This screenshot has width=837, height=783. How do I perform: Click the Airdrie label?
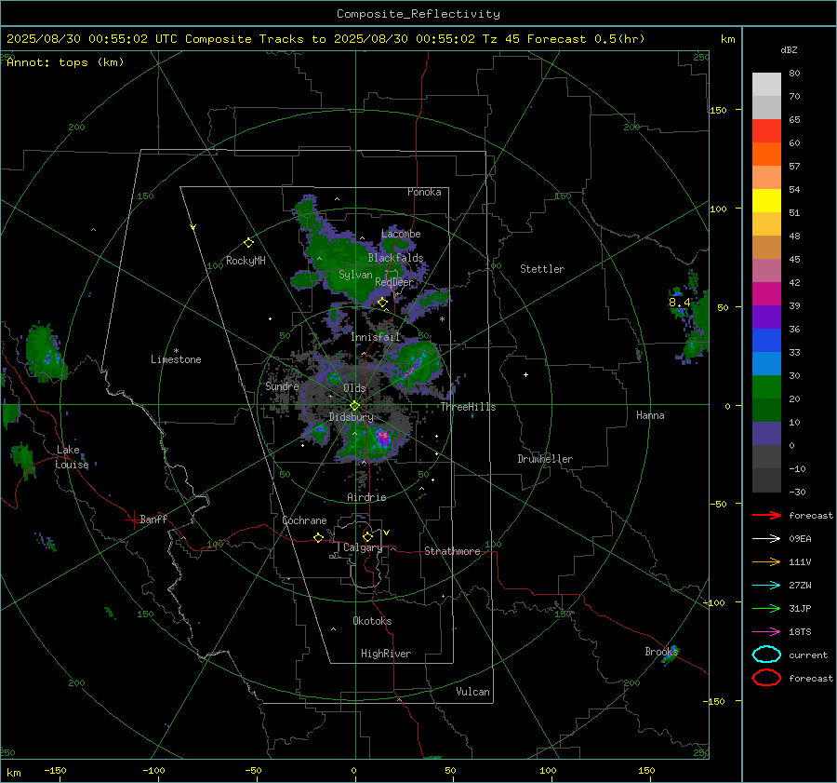point(366,497)
